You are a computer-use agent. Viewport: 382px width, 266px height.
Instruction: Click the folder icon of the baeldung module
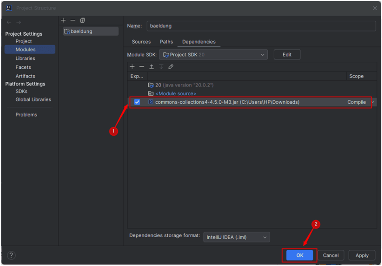(x=67, y=31)
